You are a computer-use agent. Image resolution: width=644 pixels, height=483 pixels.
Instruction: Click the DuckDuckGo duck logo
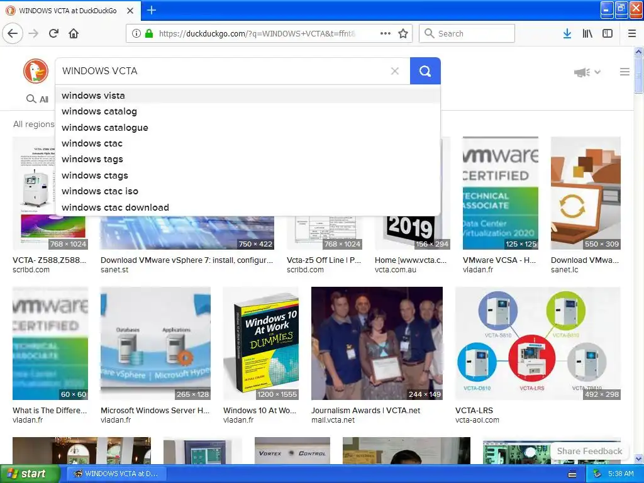[x=36, y=70]
